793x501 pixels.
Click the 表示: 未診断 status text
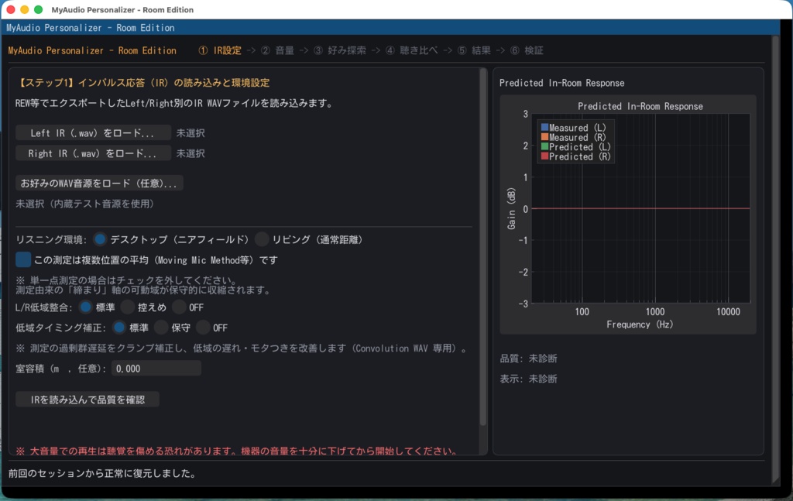tap(528, 379)
